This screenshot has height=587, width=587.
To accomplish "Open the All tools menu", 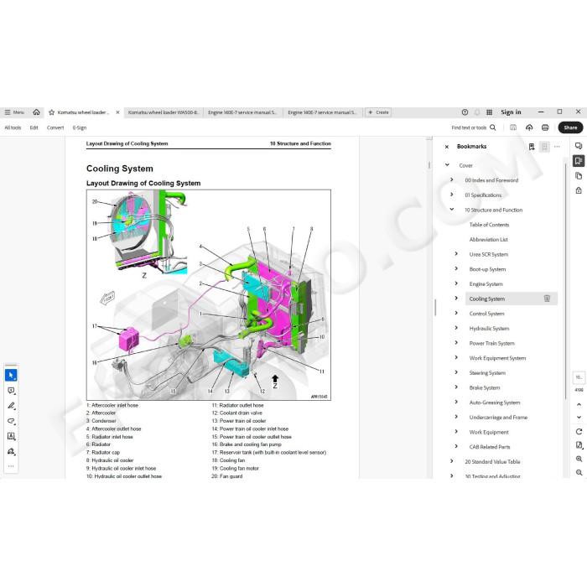I will [x=13, y=127].
